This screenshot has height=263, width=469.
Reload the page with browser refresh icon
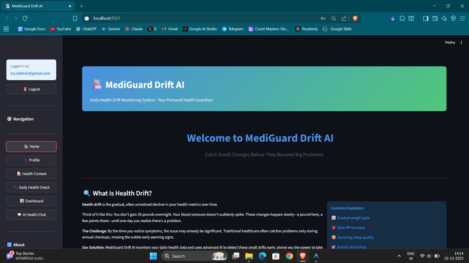tap(25, 18)
